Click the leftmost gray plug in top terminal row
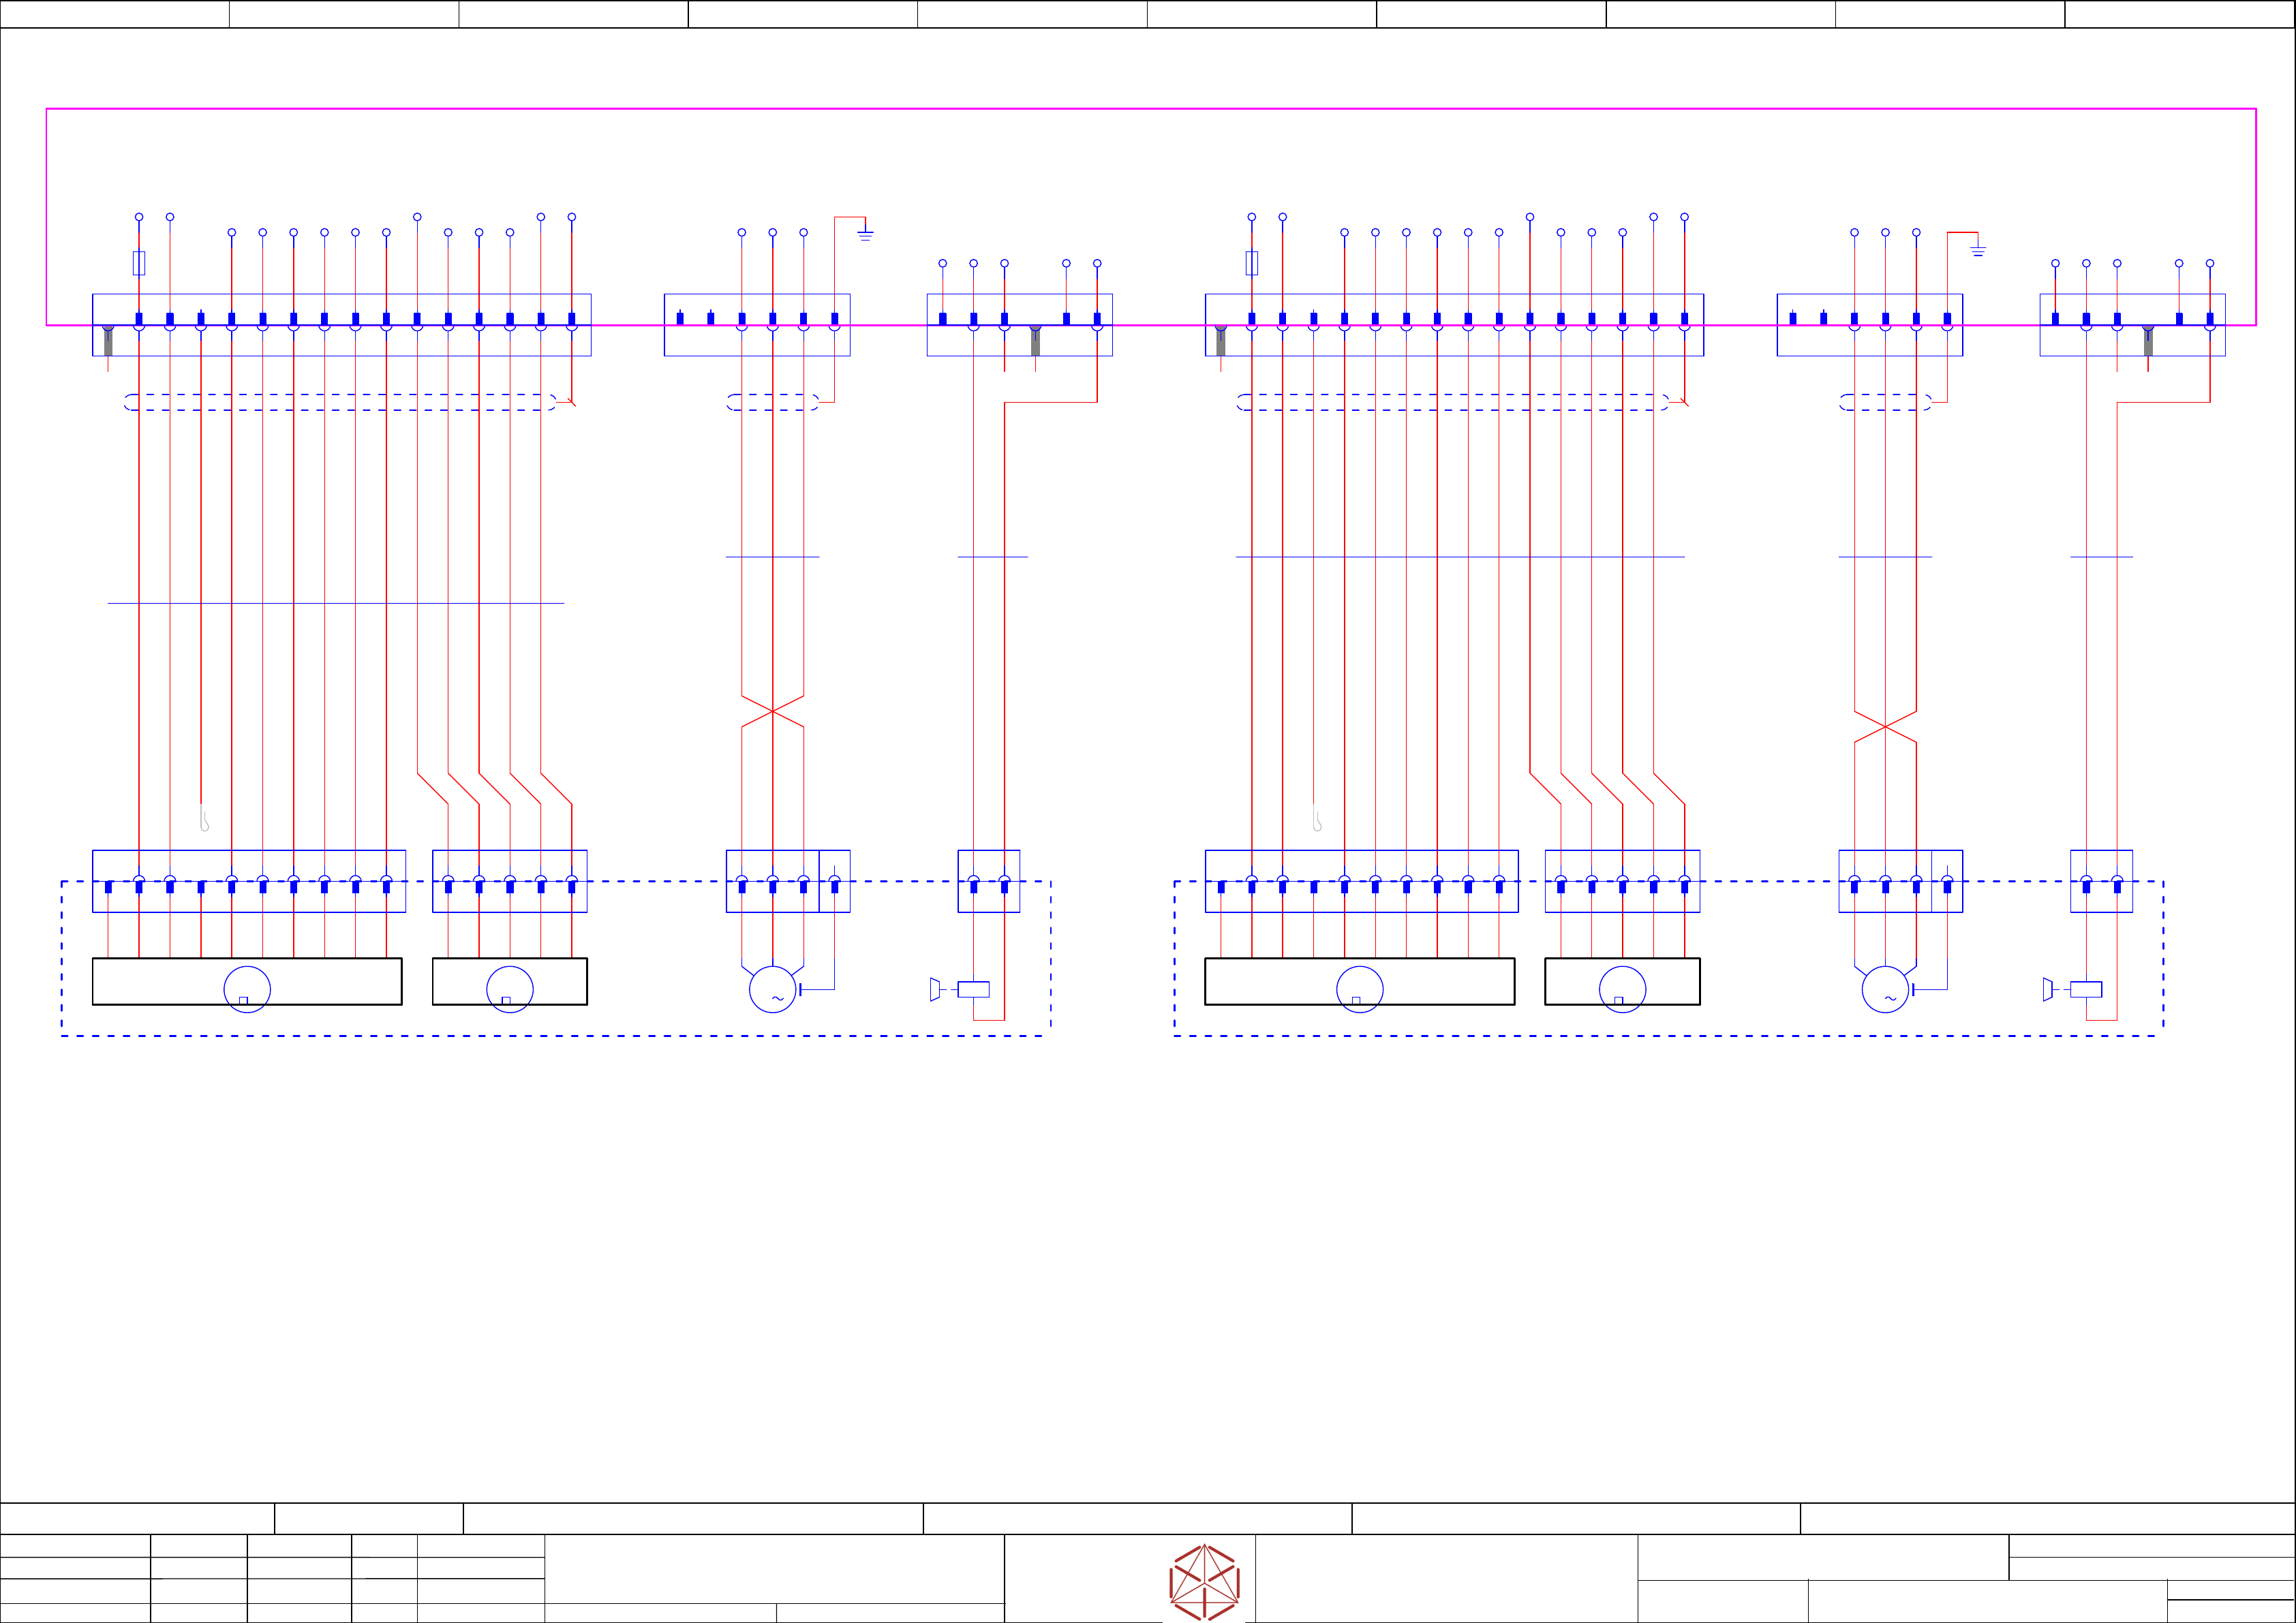Screen dimensions: 2296x1623 (108, 341)
